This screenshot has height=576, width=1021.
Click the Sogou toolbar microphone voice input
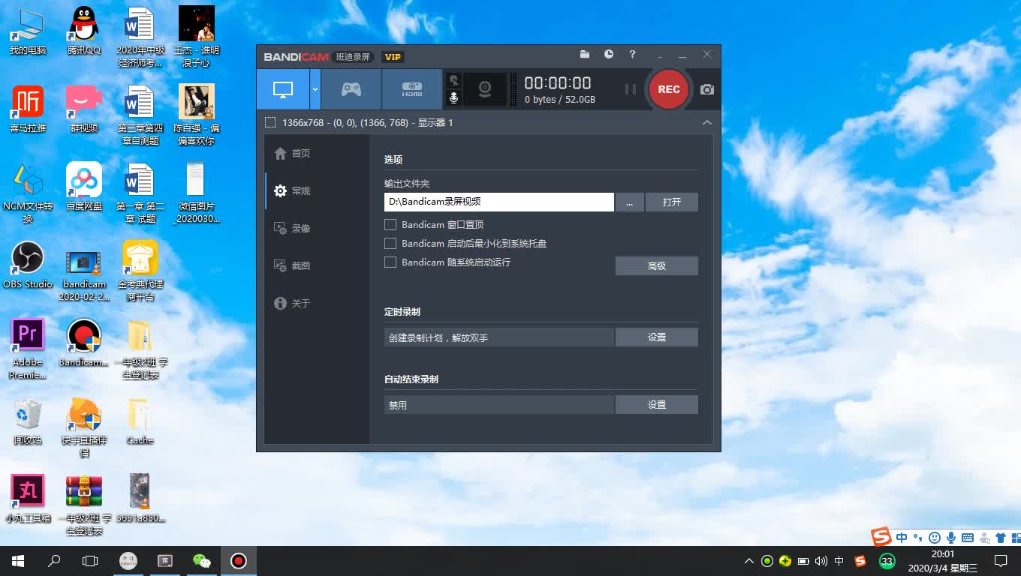pyautogui.click(x=951, y=538)
